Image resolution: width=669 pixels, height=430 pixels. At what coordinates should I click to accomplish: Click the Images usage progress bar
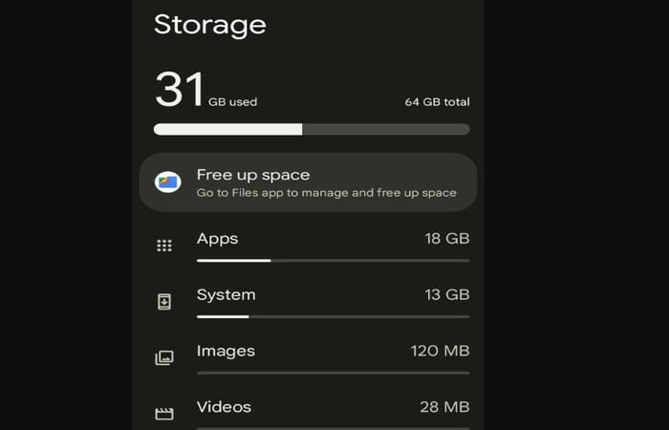coord(334,373)
